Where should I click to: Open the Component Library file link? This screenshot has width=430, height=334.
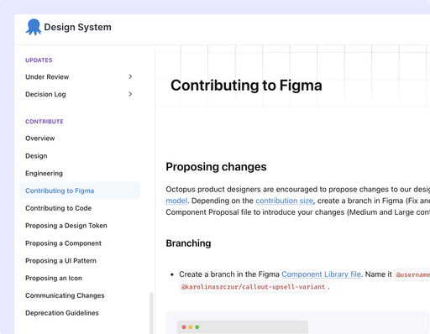coord(321,274)
